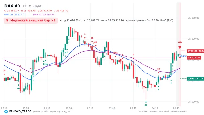The image size is (204, 115).
Task: Click the 'EMA 40 25 314.94' legend
Action: click(x=44, y=15)
